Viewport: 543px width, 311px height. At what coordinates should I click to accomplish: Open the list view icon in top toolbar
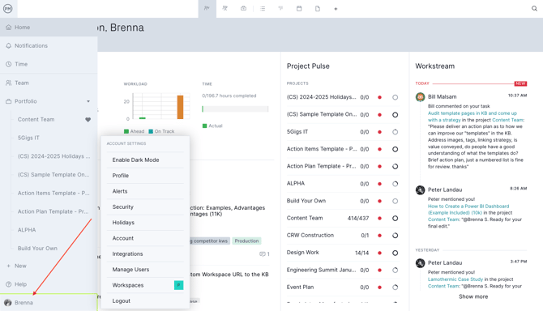(x=263, y=9)
